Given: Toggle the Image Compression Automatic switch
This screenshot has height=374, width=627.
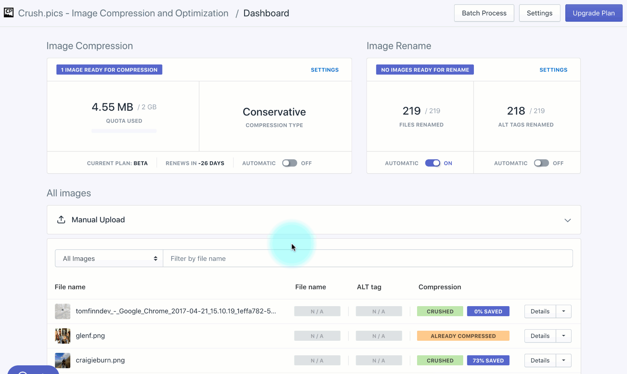Looking at the screenshot, I should [289, 163].
